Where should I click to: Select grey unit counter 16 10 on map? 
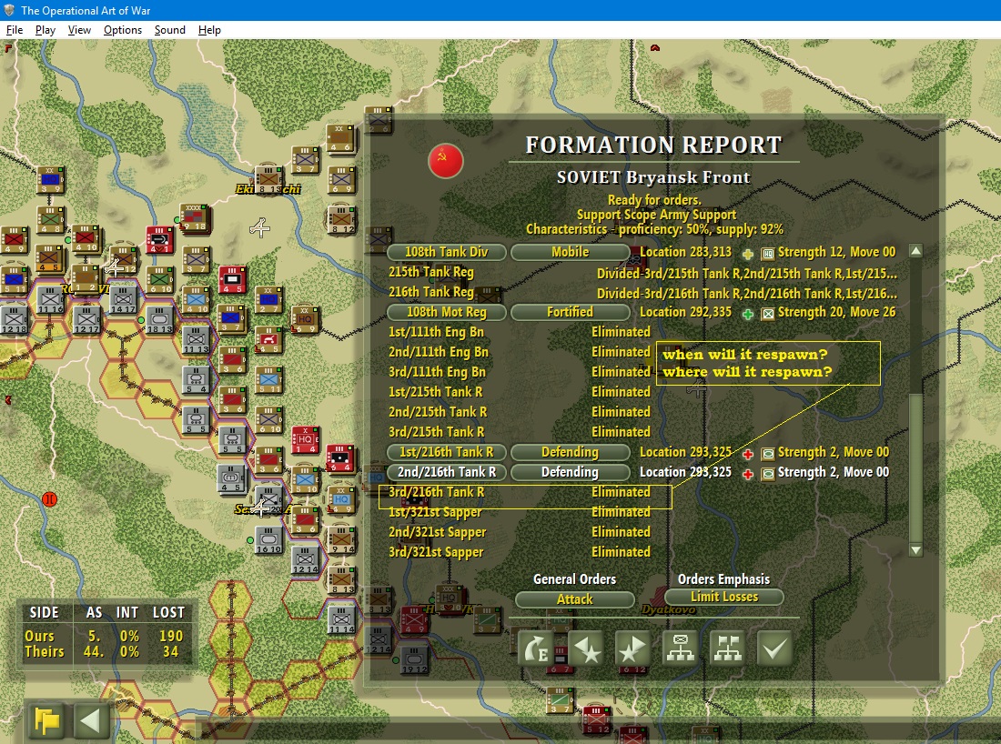[268, 540]
